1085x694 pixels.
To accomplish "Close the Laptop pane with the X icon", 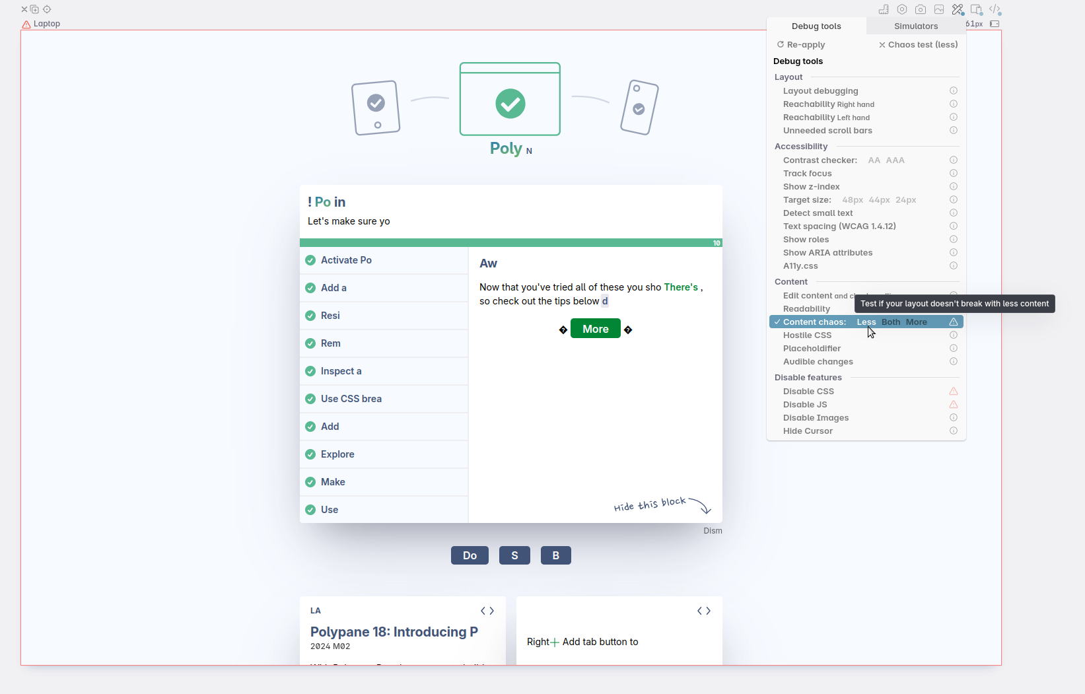I will point(24,9).
